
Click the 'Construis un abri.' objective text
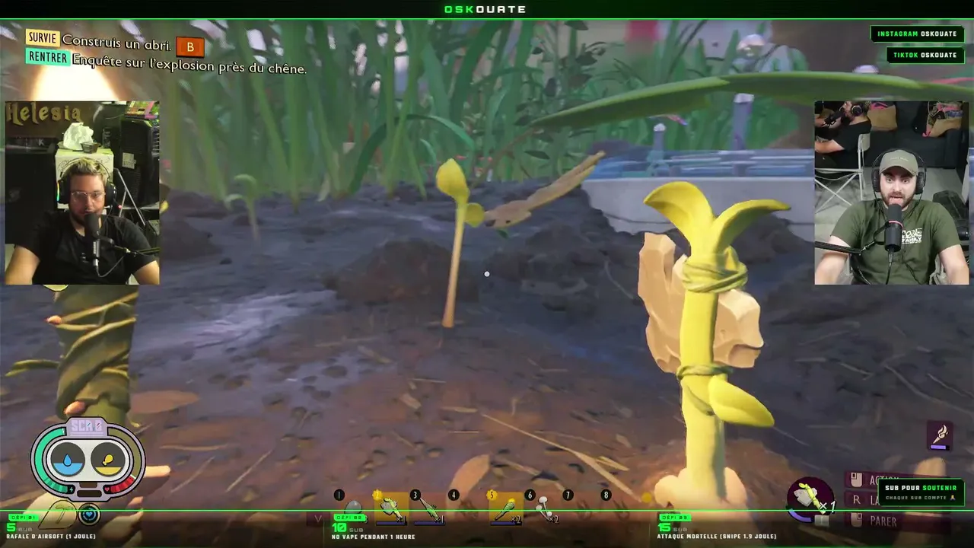(116, 41)
